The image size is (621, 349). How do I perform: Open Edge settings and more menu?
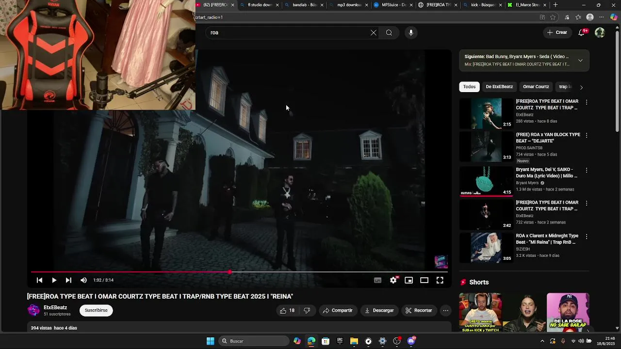pyautogui.click(x=602, y=17)
